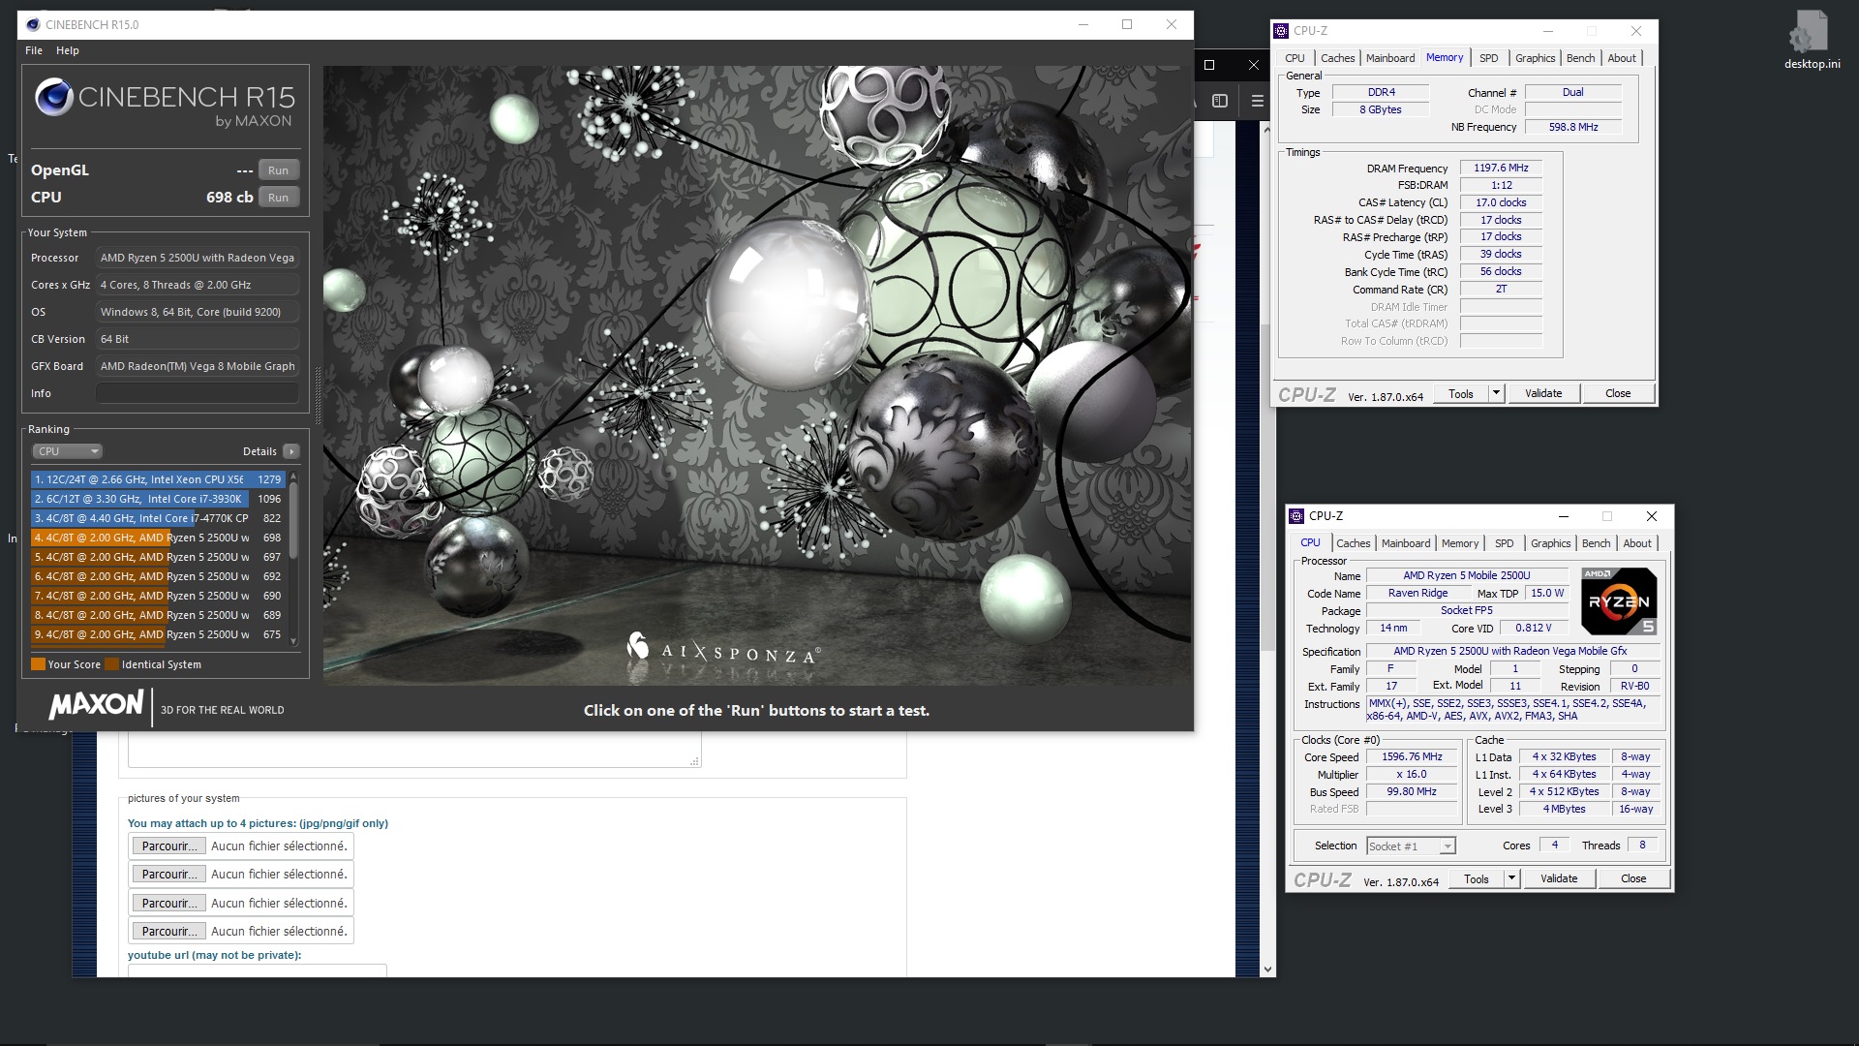Run the OpenGL benchmark test
Viewport: 1859px width, 1046px height.
click(x=278, y=170)
